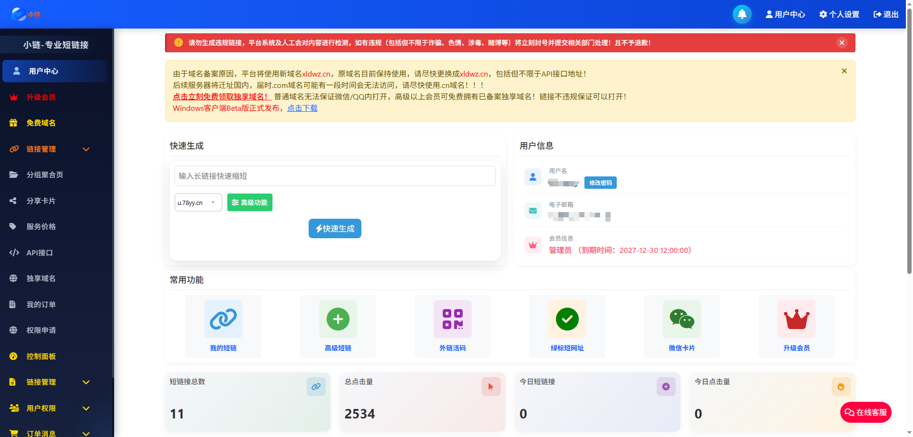Click the long URL input field
The image size is (913, 437).
(x=334, y=175)
